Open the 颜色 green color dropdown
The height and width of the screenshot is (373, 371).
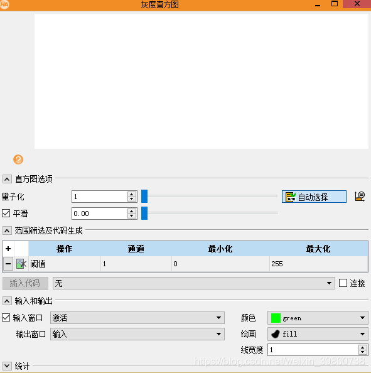click(x=318, y=318)
